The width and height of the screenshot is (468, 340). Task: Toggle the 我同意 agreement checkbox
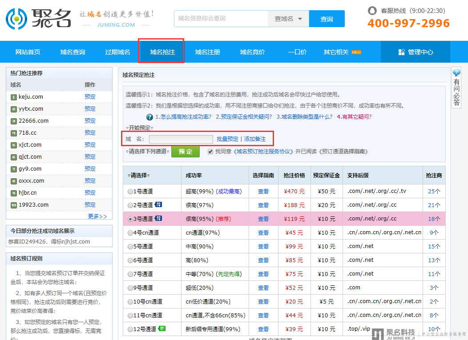[210, 152]
